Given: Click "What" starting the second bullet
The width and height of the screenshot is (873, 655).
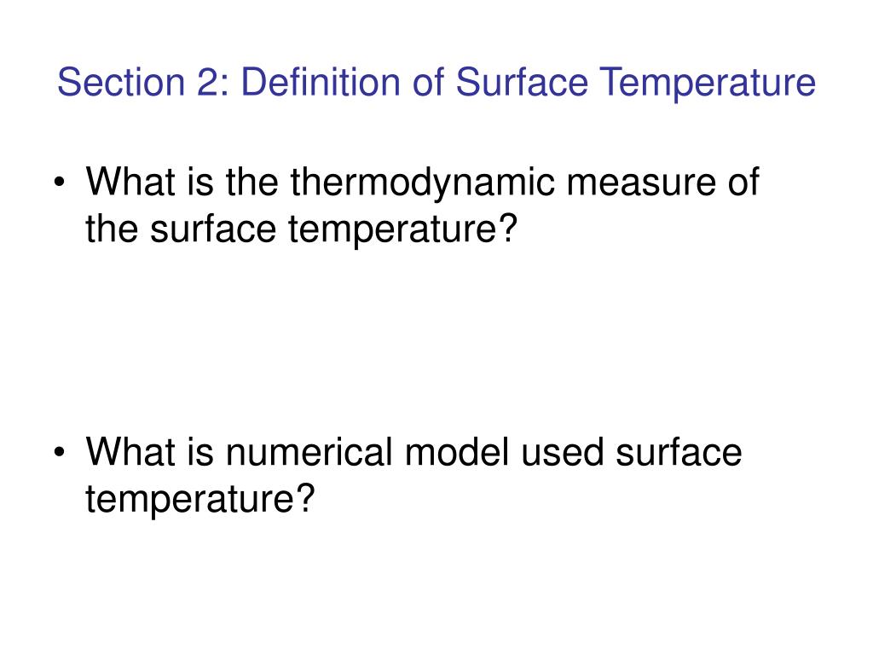Looking at the screenshot, I should pyautogui.click(x=130, y=452).
